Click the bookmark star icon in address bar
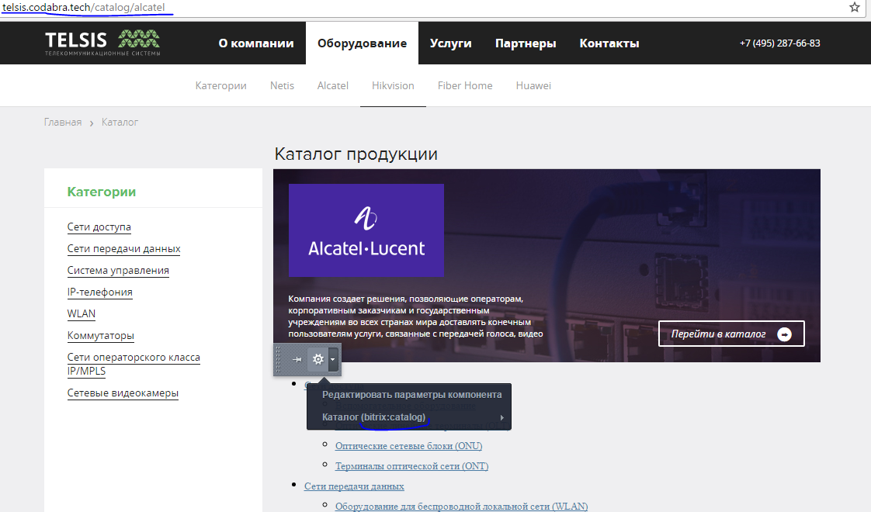871x512 pixels. [855, 7]
